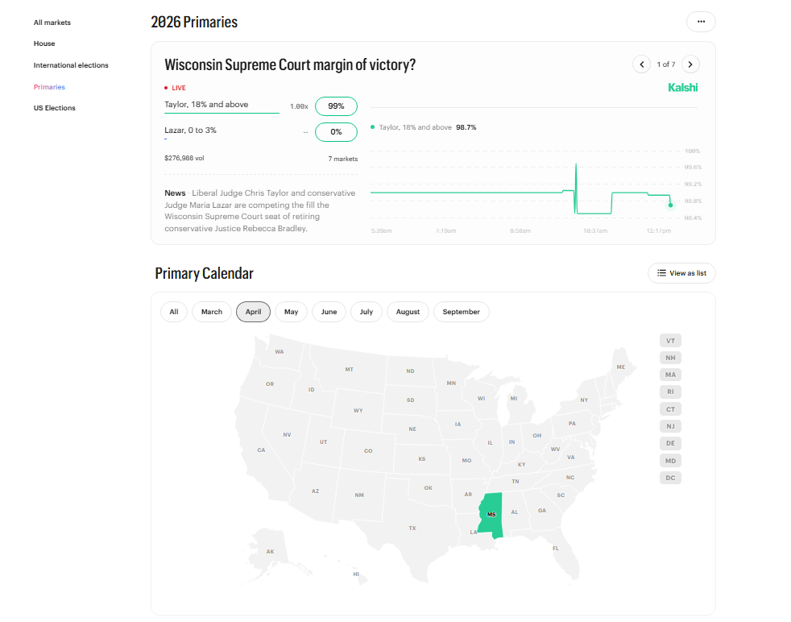This screenshot has width=791, height=622.
Task: Click the 0% button for Lazar
Action: [x=336, y=131]
